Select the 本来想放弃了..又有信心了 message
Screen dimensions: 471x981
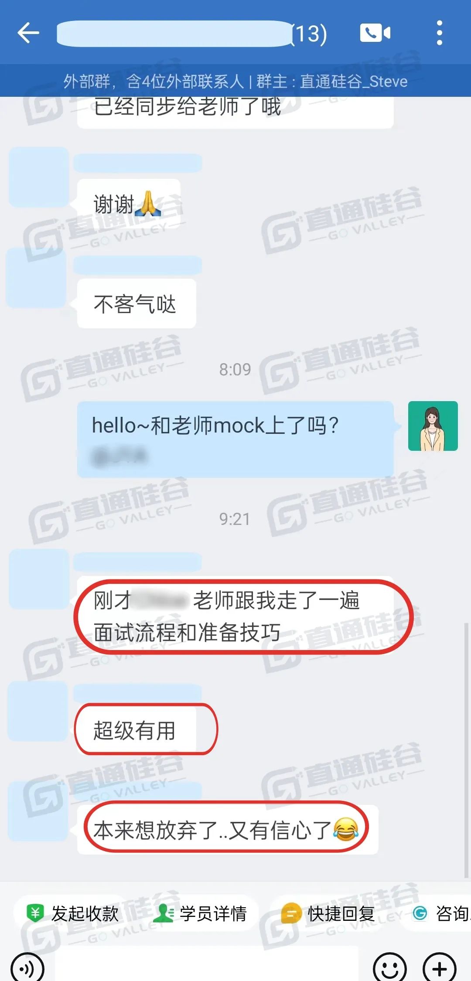point(228,829)
